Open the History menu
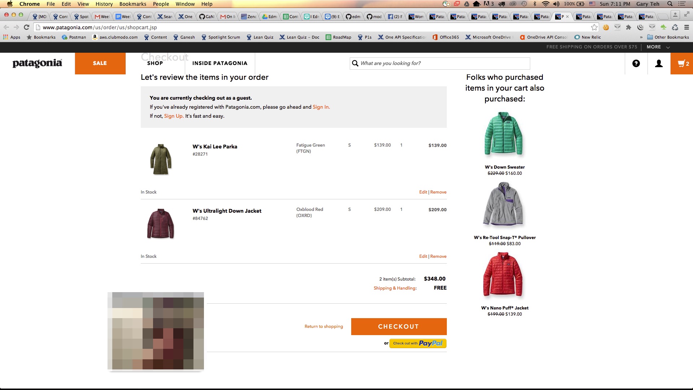 click(x=104, y=4)
